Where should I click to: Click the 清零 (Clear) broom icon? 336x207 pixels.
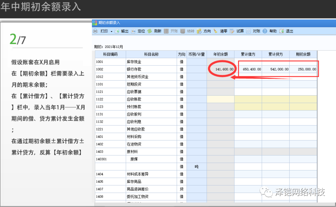pos(216,31)
